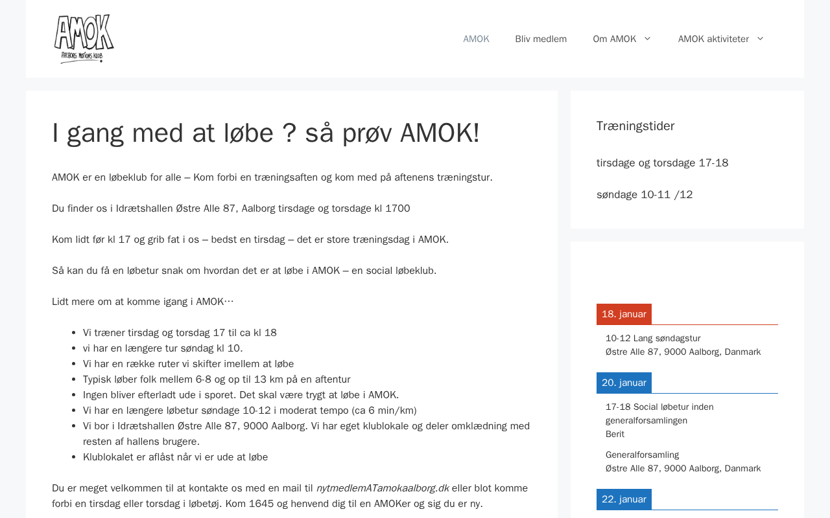Click the 22. januar date label
Viewport: 830px width, 518px height.
point(624,499)
